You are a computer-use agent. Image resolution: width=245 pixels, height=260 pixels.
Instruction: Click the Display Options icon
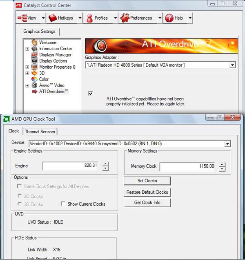pyautogui.click(x=34, y=61)
